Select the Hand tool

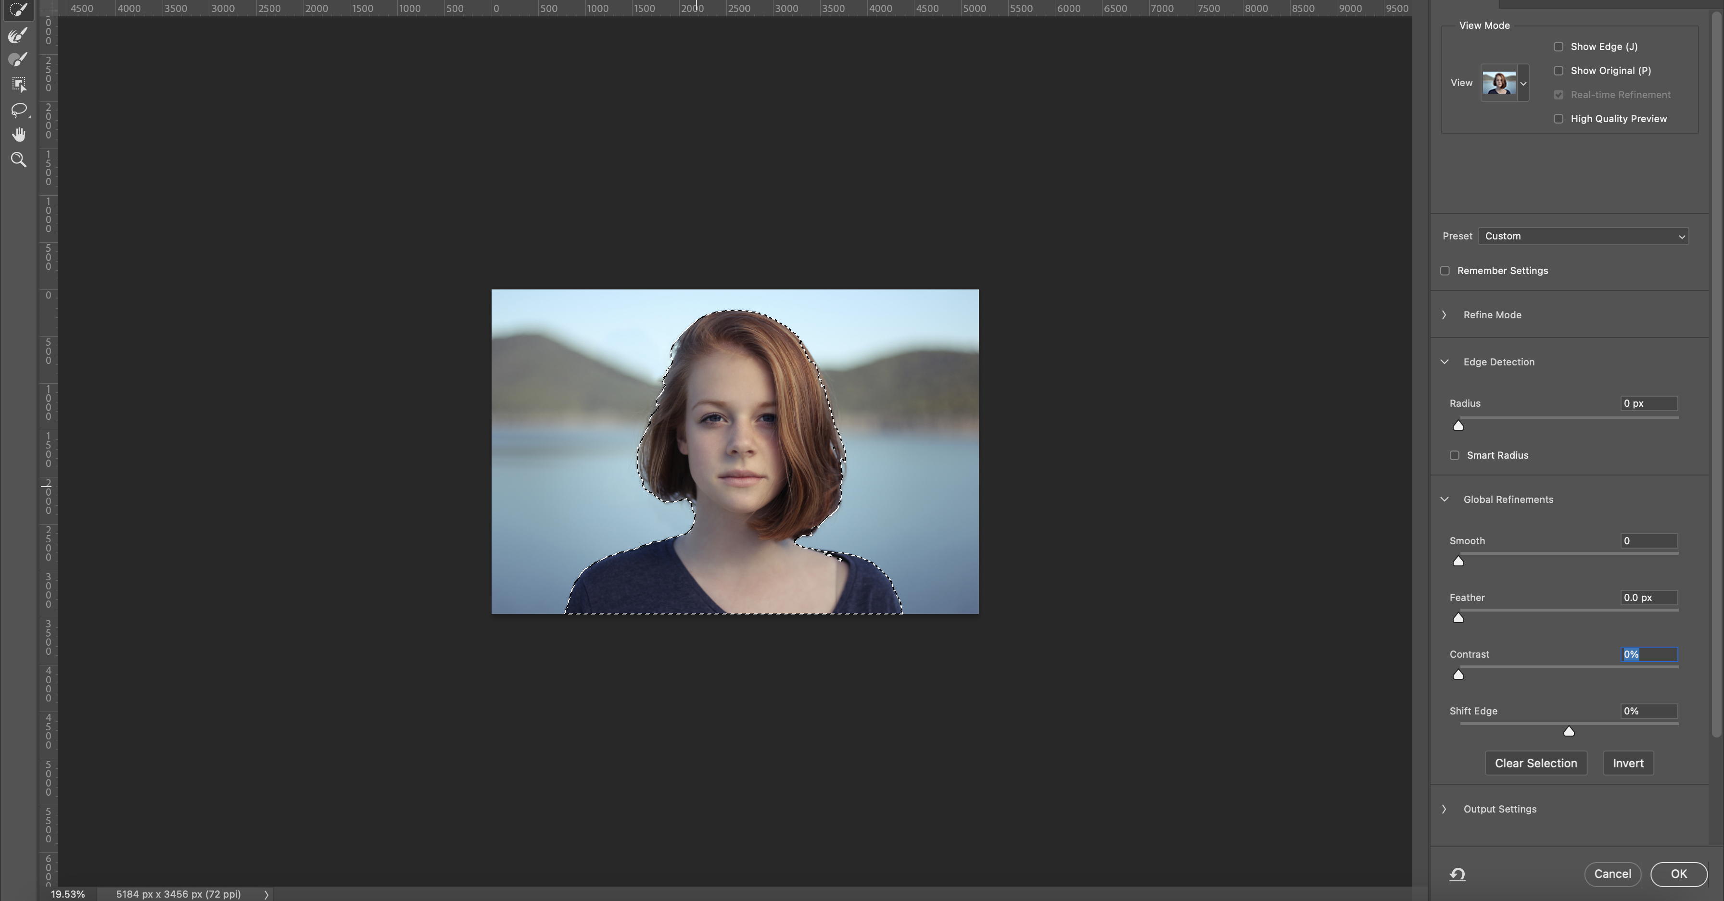point(19,135)
